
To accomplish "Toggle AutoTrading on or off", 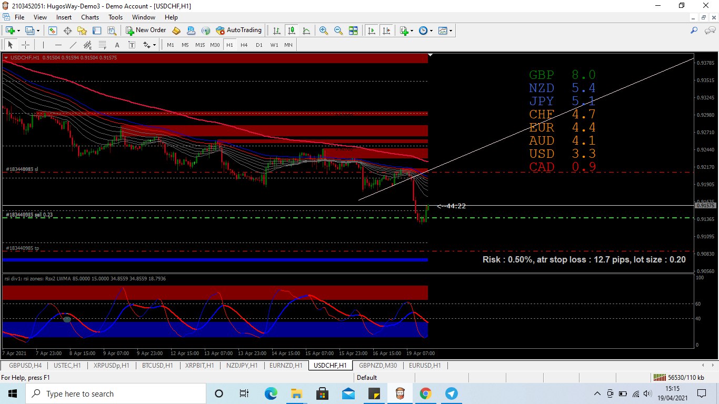I will [238, 31].
